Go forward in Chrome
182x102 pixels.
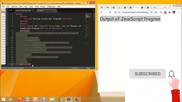tap(106, 12)
